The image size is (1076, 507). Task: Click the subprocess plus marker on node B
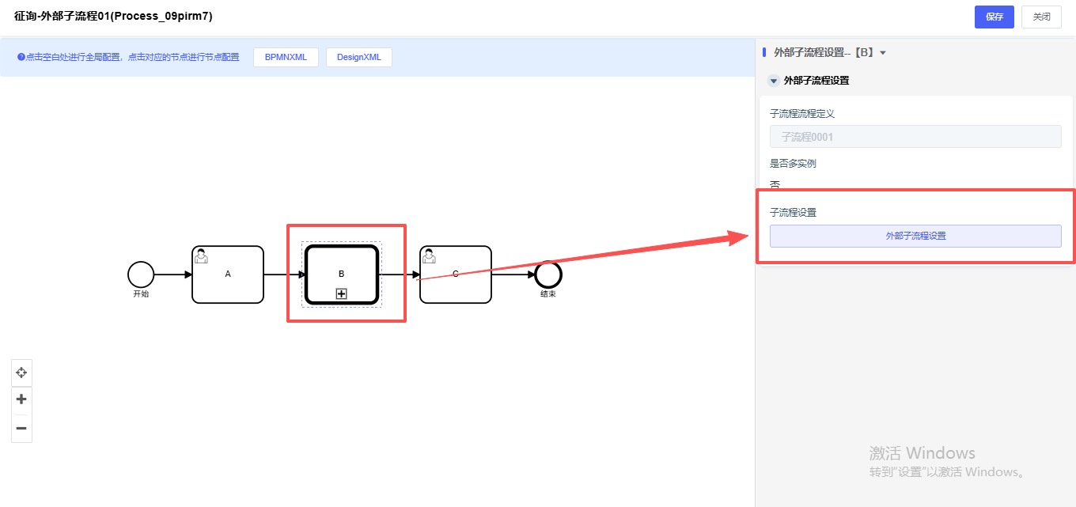click(x=342, y=293)
